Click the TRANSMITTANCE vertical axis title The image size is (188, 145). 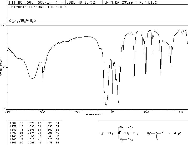click(1, 67)
